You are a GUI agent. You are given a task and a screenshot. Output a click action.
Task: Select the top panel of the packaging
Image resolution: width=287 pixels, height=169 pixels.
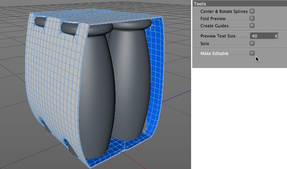point(95,17)
